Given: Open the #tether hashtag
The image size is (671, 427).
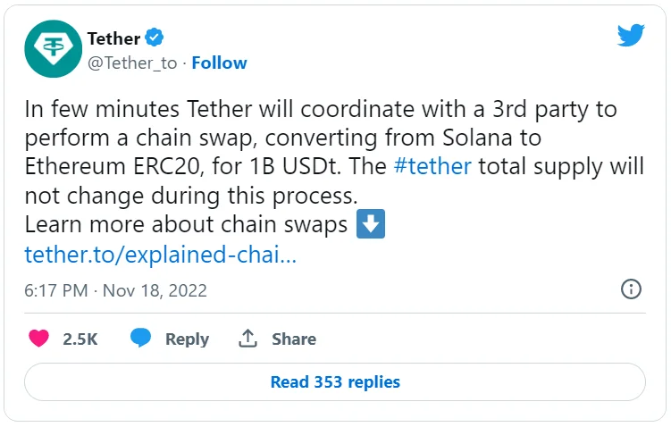Looking at the screenshot, I should pos(430,167).
